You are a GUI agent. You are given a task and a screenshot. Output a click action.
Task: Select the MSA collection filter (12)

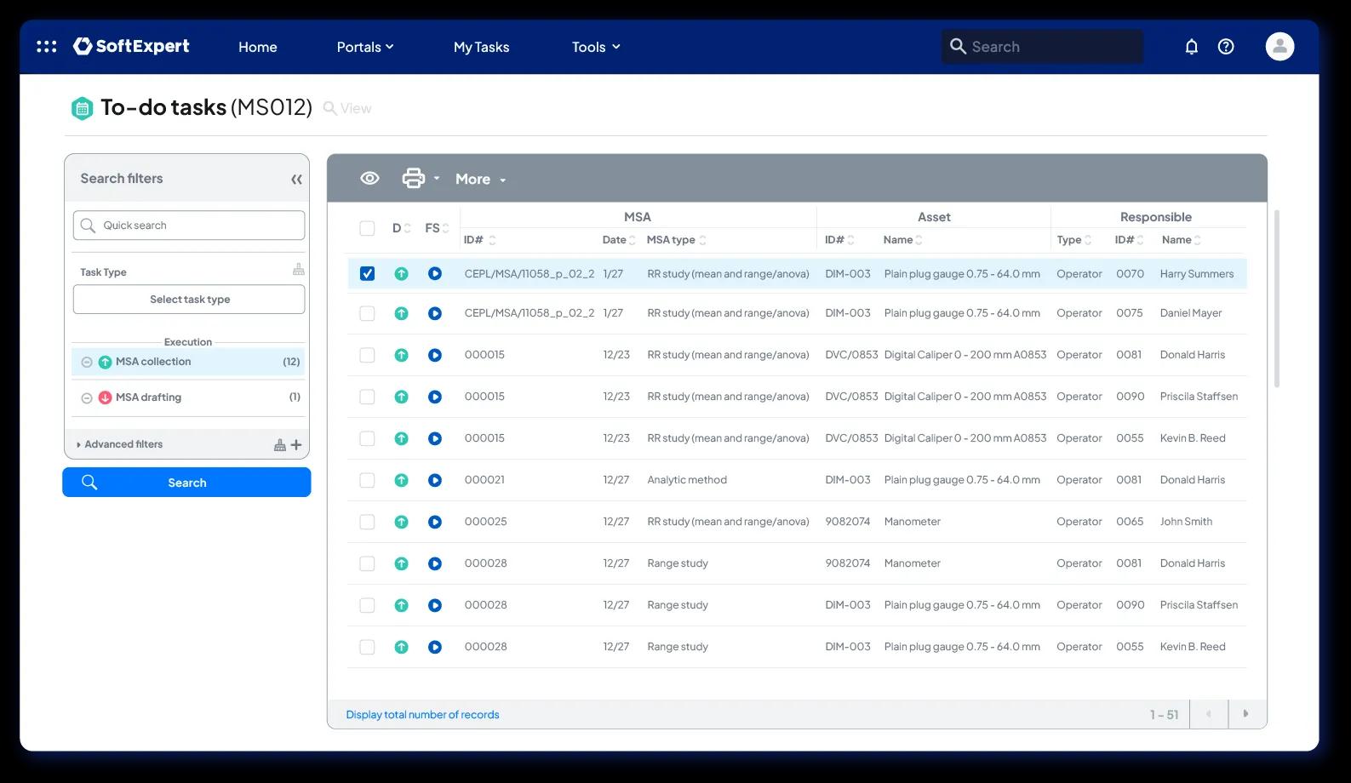click(189, 362)
